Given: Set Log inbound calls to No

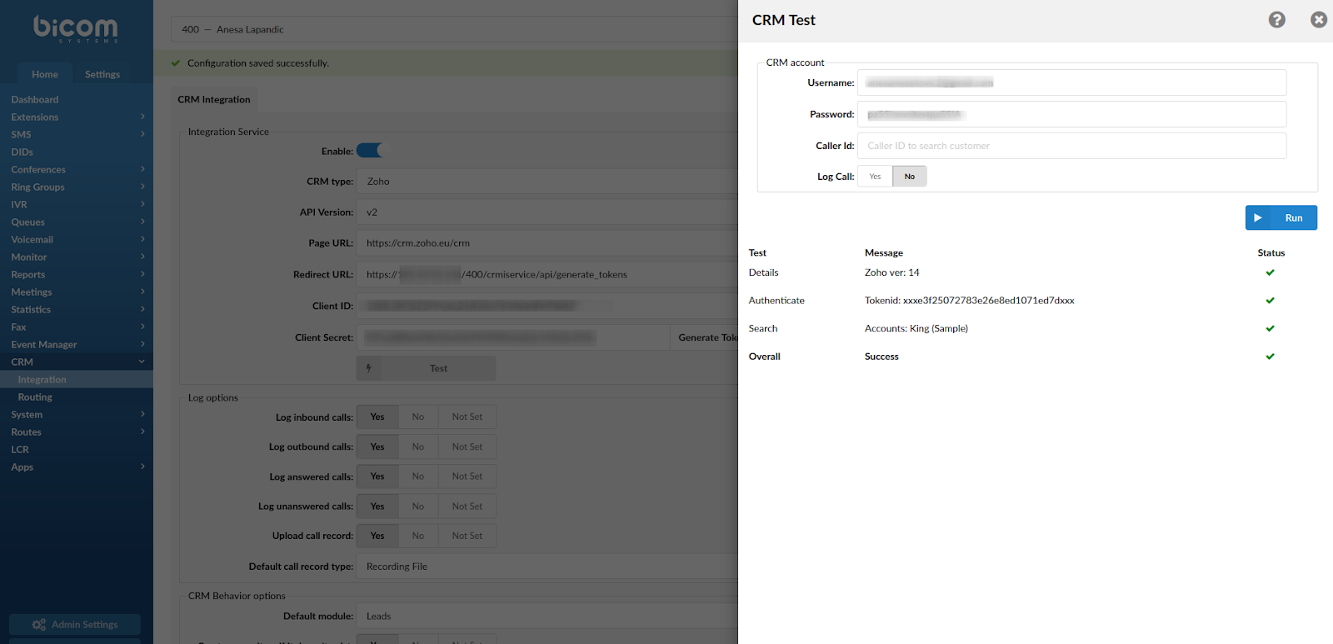Looking at the screenshot, I should click(418, 417).
